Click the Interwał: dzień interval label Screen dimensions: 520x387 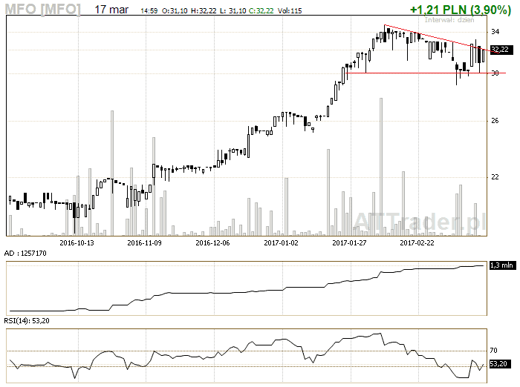[447, 20]
